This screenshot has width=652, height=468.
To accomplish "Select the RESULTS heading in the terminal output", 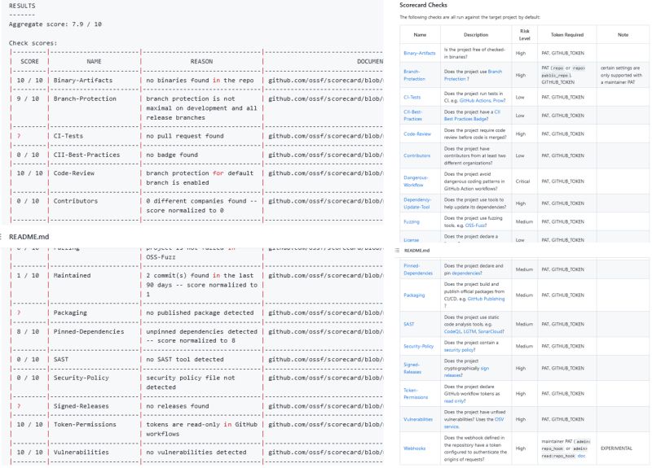I will point(22,6).
